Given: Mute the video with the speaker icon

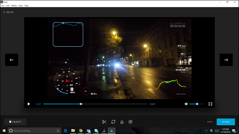Looking at the screenshot, I should tap(186, 104).
